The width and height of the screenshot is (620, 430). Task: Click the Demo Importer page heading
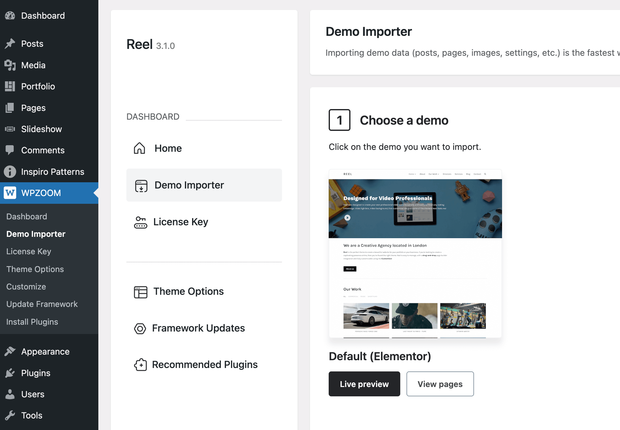(369, 31)
